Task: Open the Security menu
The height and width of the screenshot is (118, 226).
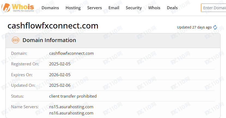Action: pos(134,8)
